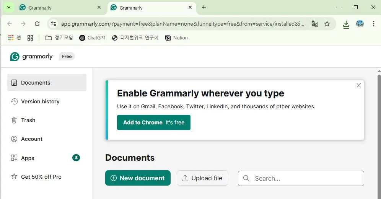Open the 디지털워크 연구회 bookmark
This screenshot has height=199, width=381.
point(135,38)
